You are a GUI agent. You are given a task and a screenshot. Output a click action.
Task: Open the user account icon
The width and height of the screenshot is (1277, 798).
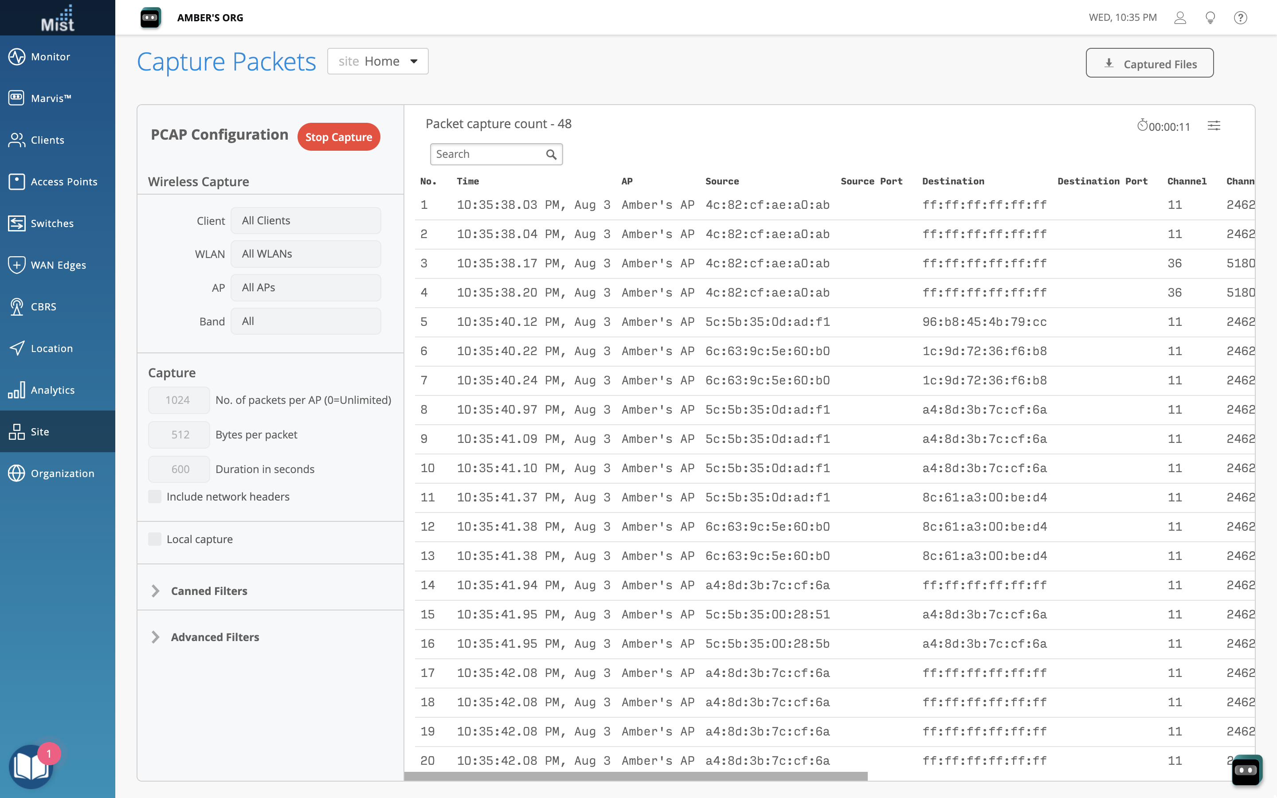1180,17
